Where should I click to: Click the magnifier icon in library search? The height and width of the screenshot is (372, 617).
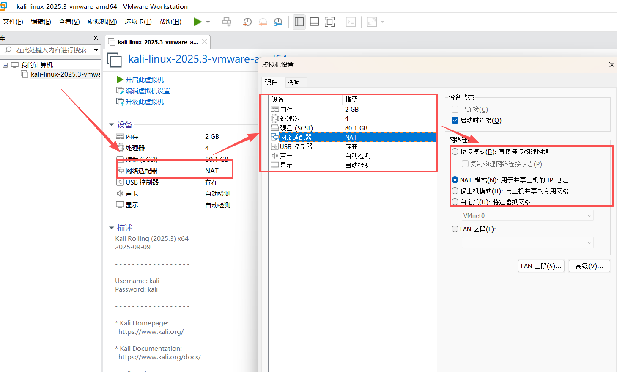[x=8, y=50]
